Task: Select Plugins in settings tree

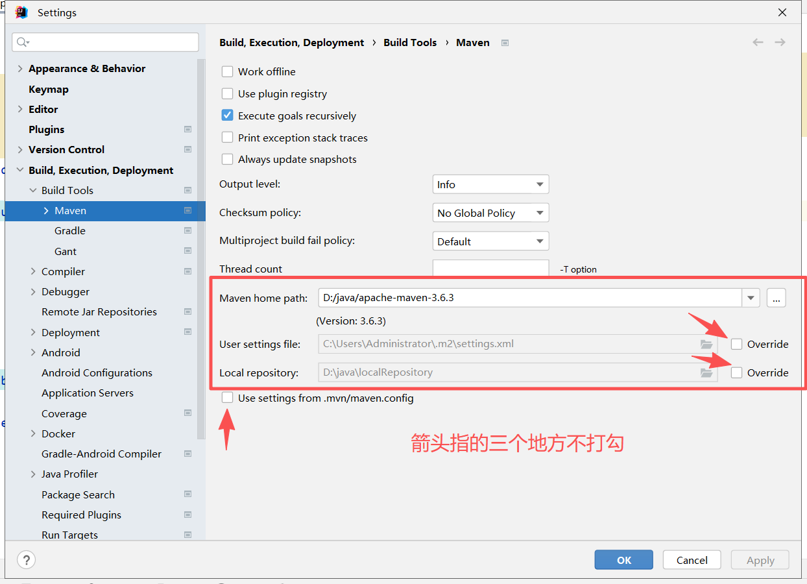Action: pos(47,129)
